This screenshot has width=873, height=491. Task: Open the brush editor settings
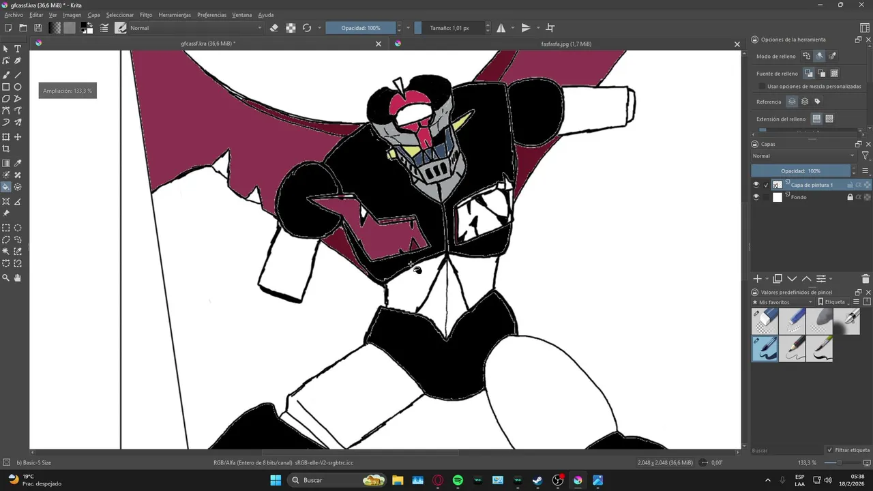(x=104, y=28)
